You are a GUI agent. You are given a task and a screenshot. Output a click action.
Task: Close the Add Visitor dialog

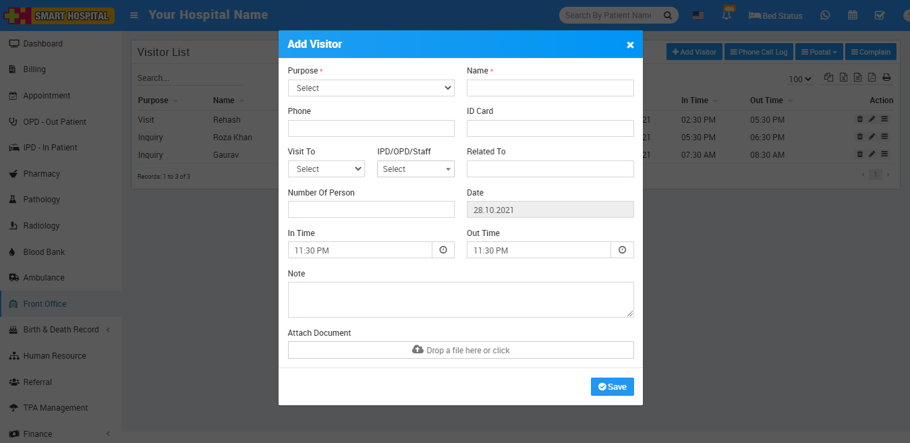630,45
